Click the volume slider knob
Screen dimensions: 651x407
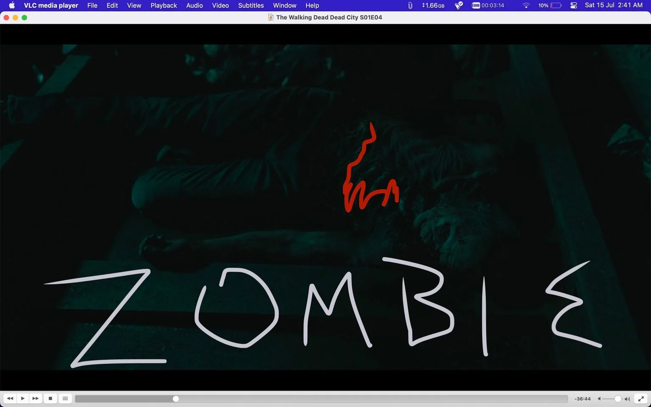coord(618,399)
